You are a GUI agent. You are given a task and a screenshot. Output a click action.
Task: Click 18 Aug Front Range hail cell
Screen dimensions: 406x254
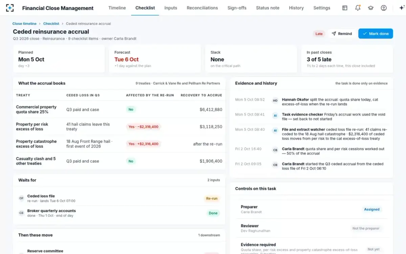point(89,144)
